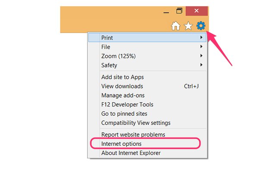This screenshot has height=170, width=276.
Task: Choose Zoom (125%) from the menu
Action: [x=147, y=56]
